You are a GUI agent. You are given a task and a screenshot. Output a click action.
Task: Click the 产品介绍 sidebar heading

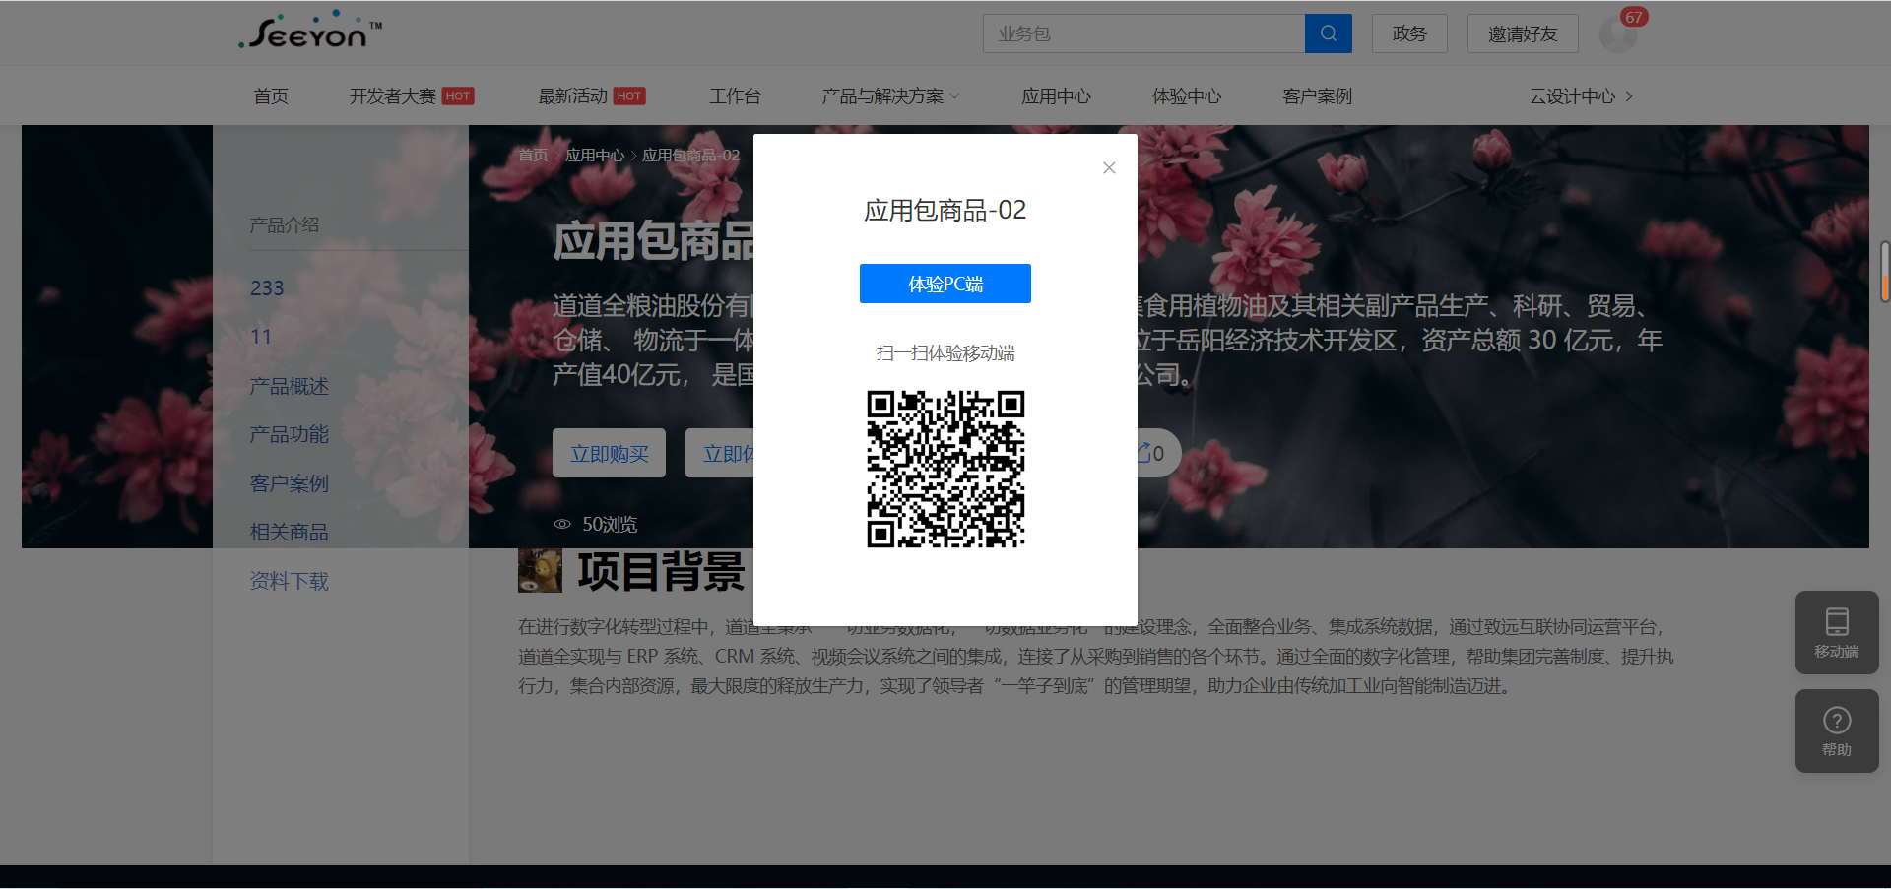point(284,224)
